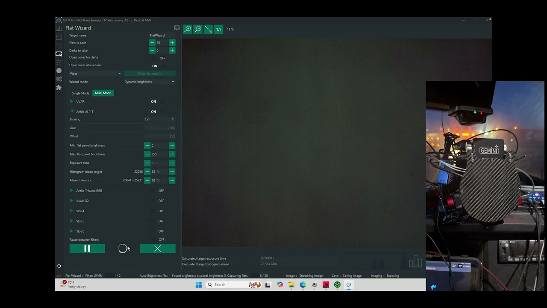547x308 pixels.
Task: Decrease Max. flat panel brightness value
Action: click(147, 154)
